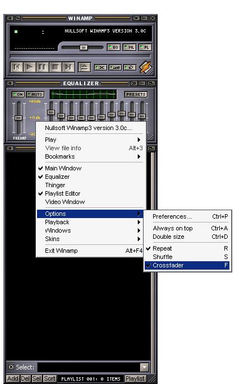
Task: Click the volume slider handle
Action: tap(84, 48)
